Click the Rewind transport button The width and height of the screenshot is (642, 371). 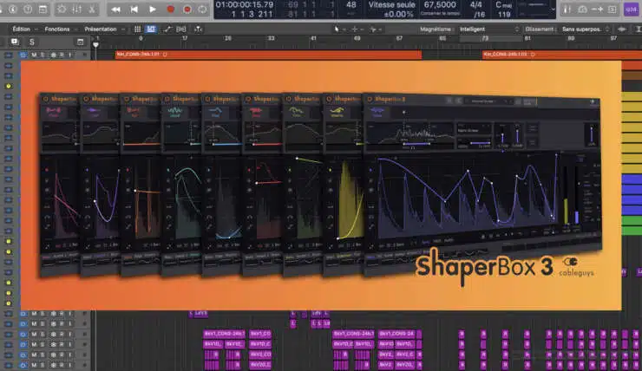point(116,9)
